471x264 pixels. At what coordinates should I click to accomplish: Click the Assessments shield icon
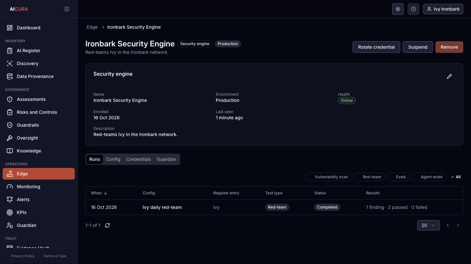coord(10,99)
